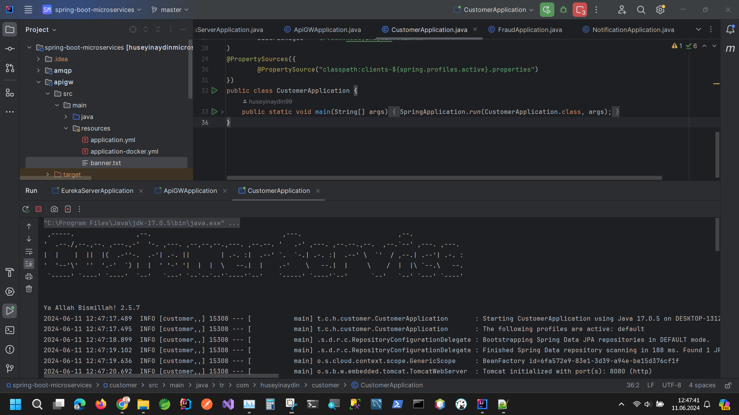739x415 pixels.
Task: Collapse the apigw module
Action: tap(39, 82)
